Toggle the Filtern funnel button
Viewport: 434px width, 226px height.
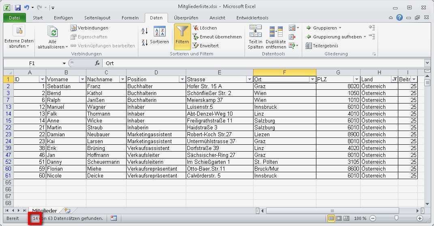point(182,36)
